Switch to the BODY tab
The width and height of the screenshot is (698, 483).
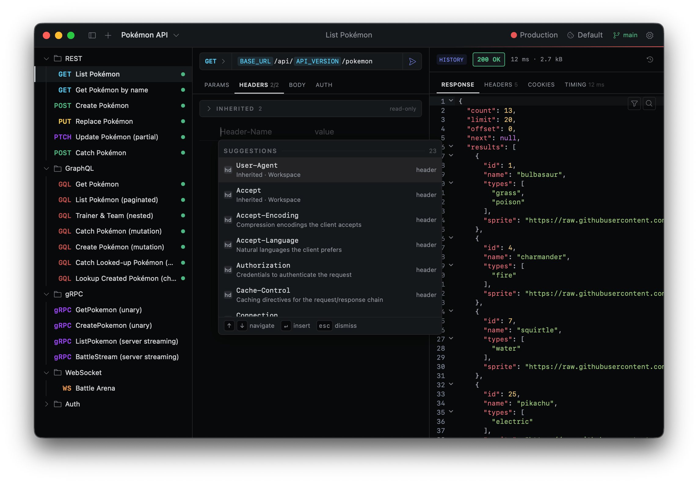(x=297, y=85)
